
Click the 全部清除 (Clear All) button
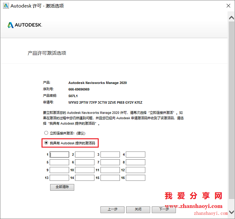(x=62, y=187)
